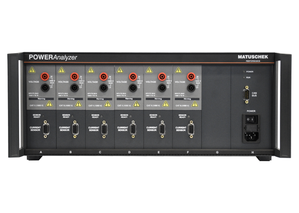Click the POWER indicator LED in slot H
Viewport: 299px width, 213px height.
[x=244, y=72]
